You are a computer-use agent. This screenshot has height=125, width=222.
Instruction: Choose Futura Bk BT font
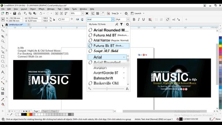109,45
